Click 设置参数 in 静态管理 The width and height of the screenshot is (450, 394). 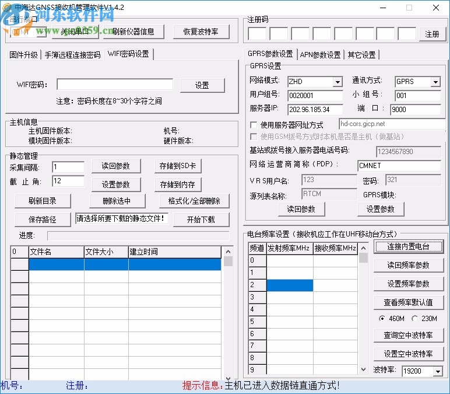[x=116, y=184]
